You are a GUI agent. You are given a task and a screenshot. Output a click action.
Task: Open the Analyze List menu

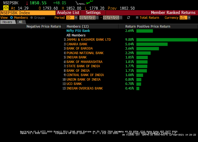68,13
